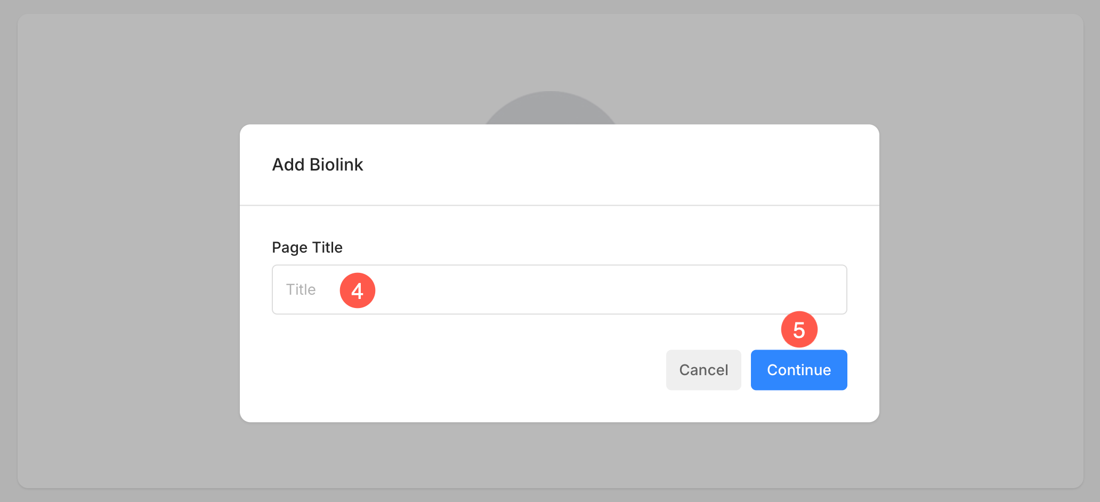Image resolution: width=1100 pixels, height=502 pixels.
Task: Click the empty white area beside Cancel
Action: (x=453, y=370)
